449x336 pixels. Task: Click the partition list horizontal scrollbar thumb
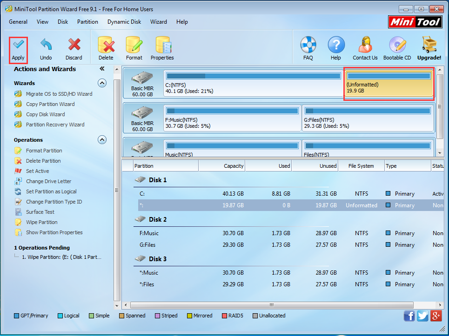(272, 305)
